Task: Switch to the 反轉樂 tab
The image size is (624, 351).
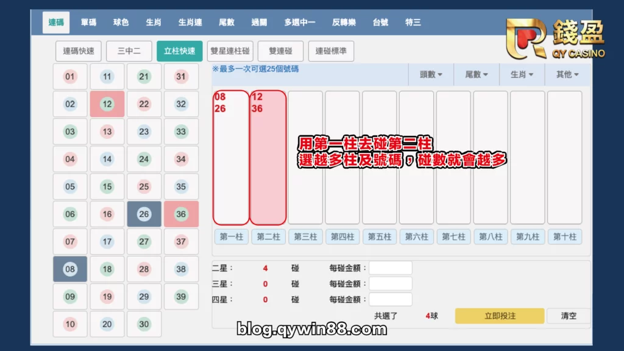Action: [344, 22]
